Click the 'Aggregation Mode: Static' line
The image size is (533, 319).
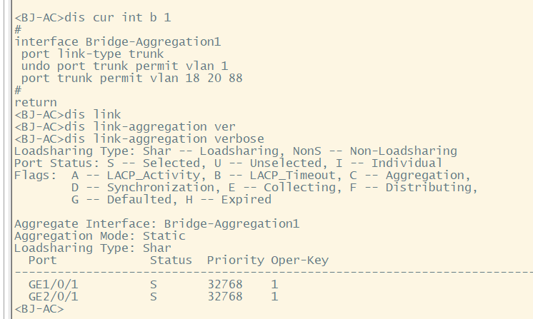coord(100,236)
